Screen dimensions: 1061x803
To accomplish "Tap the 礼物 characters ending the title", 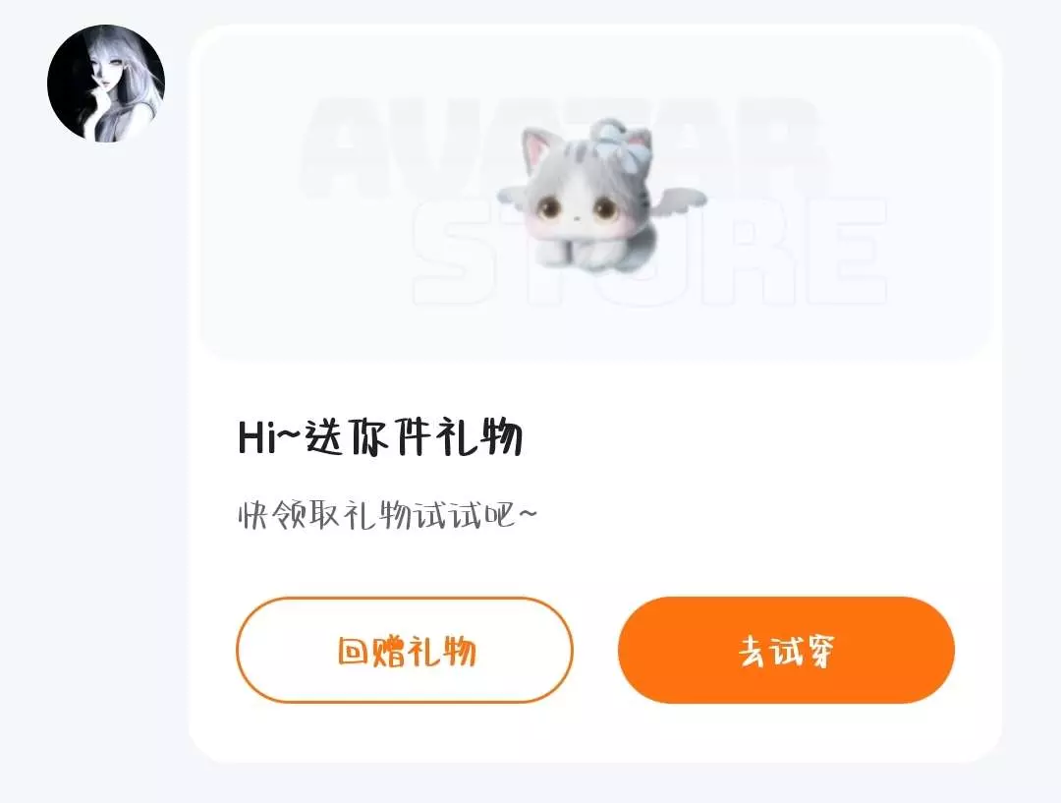I will (x=479, y=436).
